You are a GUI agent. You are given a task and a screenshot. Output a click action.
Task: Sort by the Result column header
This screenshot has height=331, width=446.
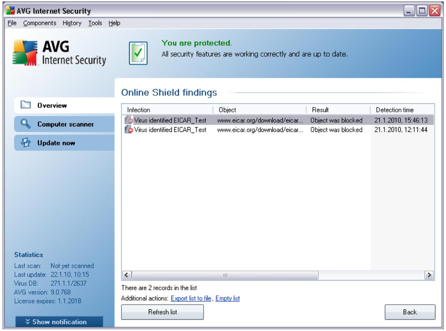pyautogui.click(x=338, y=109)
